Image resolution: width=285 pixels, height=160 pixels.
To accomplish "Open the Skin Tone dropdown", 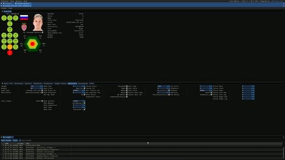I will point(85,109).
